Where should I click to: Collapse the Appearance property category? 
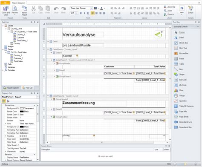35,105
